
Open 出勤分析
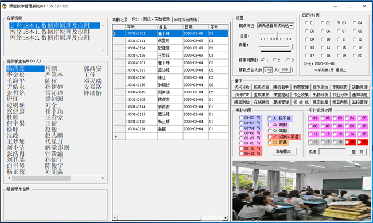click(320, 95)
